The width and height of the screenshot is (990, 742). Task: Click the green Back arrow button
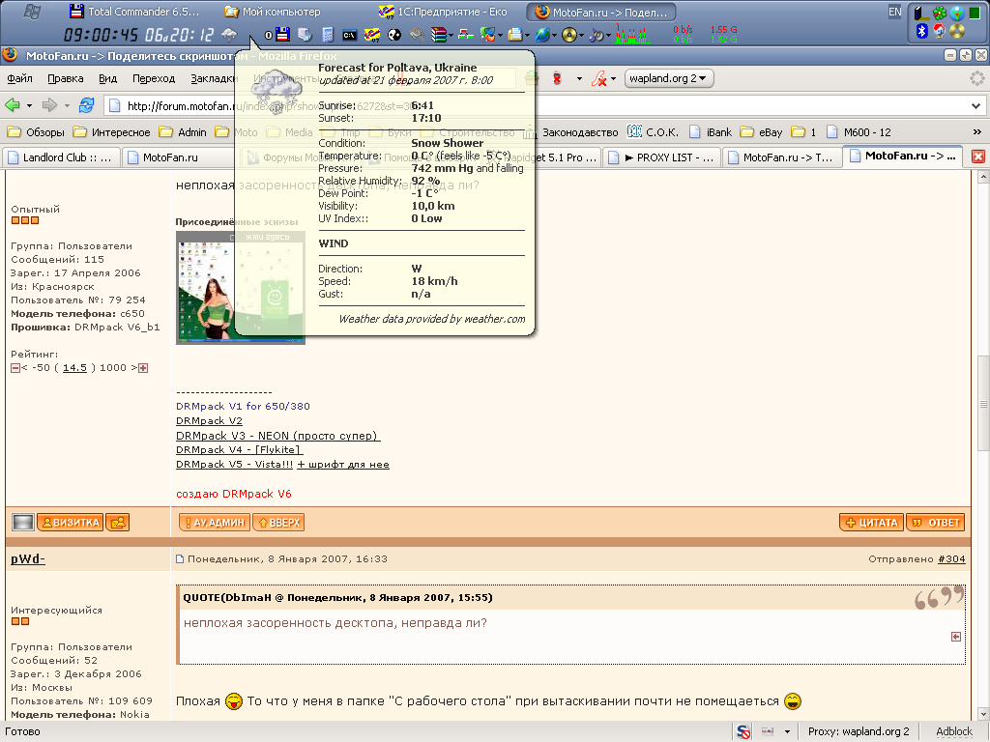point(13,105)
